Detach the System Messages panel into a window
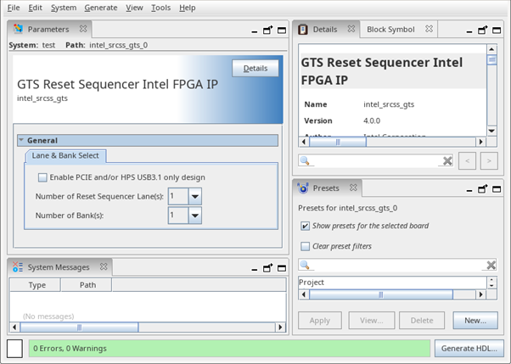 268,268
